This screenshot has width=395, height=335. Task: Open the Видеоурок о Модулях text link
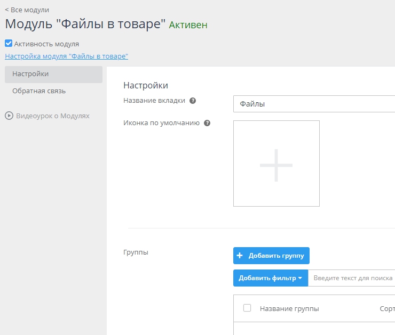53,116
